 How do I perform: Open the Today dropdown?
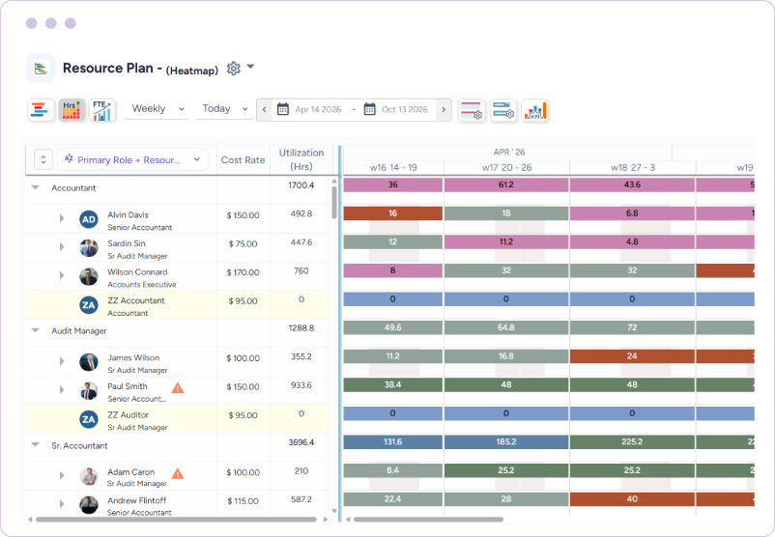tap(224, 109)
